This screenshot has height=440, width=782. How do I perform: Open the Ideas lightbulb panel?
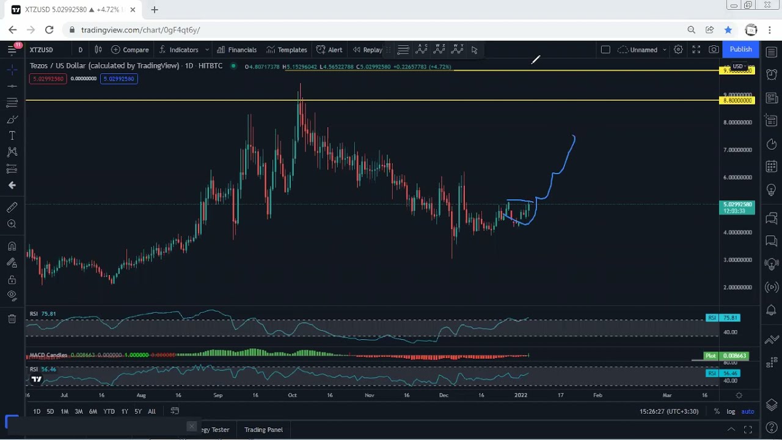[x=772, y=191]
